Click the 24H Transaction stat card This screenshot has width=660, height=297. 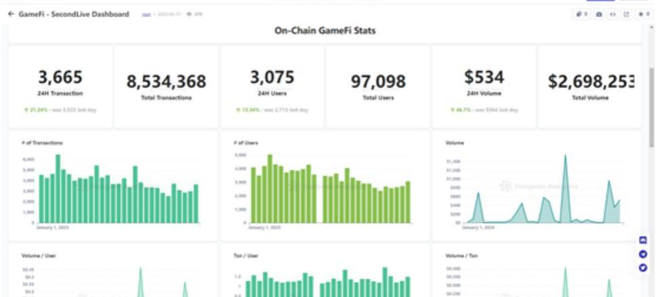tap(60, 87)
